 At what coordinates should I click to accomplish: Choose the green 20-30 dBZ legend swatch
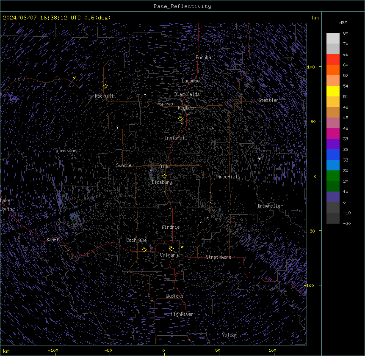click(333, 176)
